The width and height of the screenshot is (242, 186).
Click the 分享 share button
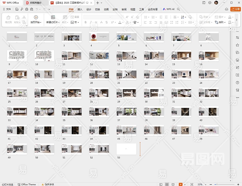[235, 9]
